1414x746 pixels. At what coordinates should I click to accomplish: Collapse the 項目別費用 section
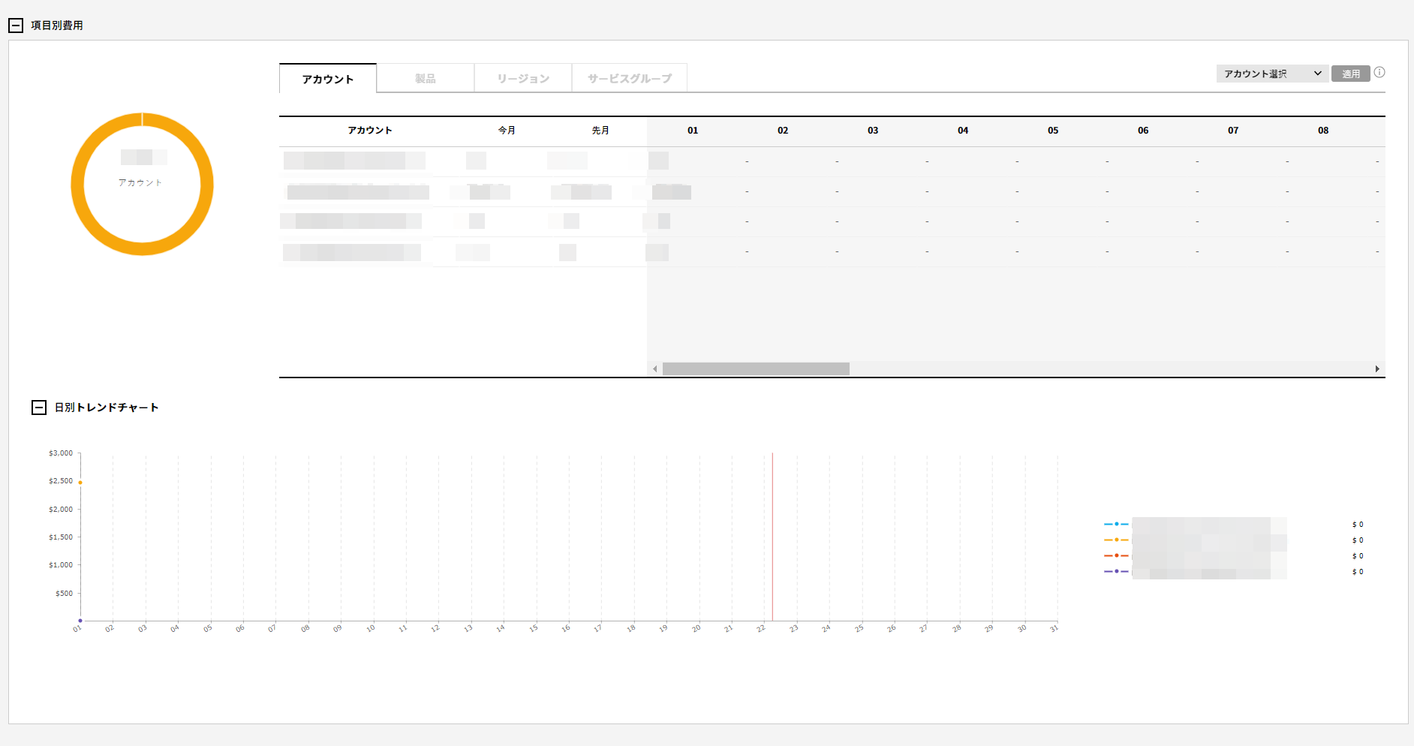tap(16, 26)
